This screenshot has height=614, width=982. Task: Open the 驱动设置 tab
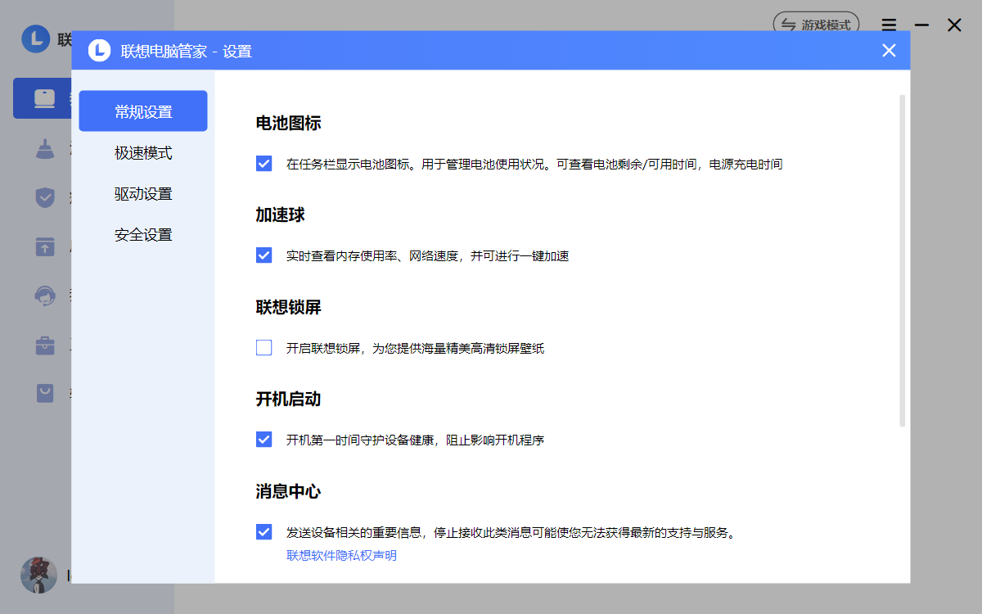[143, 194]
